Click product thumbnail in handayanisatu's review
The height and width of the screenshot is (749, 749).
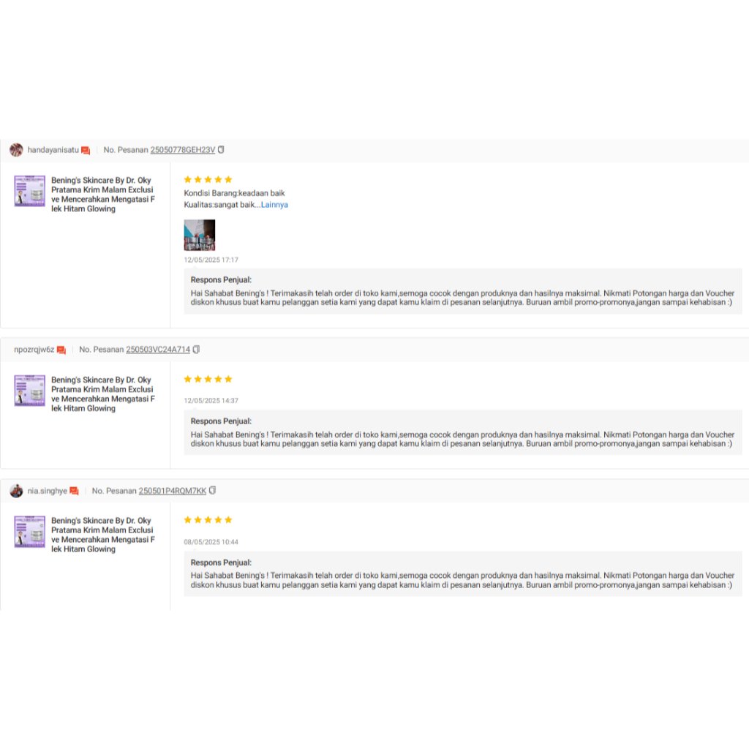click(30, 191)
